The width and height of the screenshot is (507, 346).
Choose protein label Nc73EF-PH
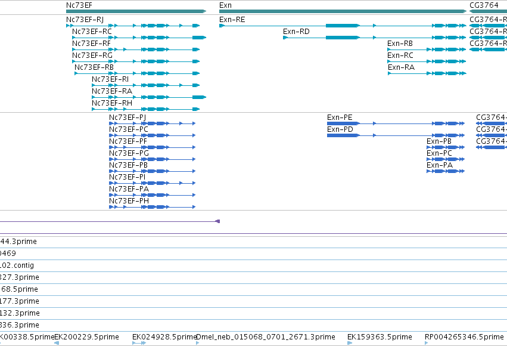tap(129, 201)
